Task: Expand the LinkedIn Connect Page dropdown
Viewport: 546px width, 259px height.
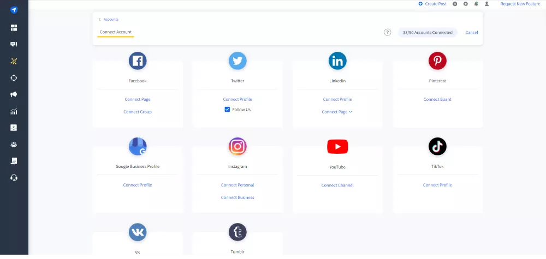Action: tap(337, 112)
